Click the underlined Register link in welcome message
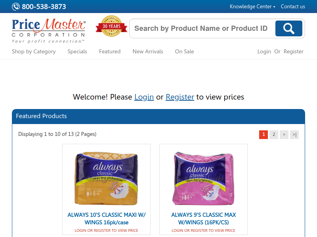Viewport: 317px width, 237px height. (180, 97)
